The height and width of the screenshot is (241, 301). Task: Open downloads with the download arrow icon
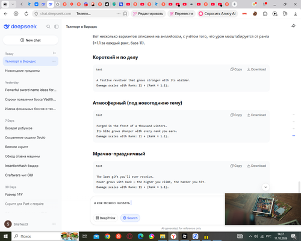point(296,14)
